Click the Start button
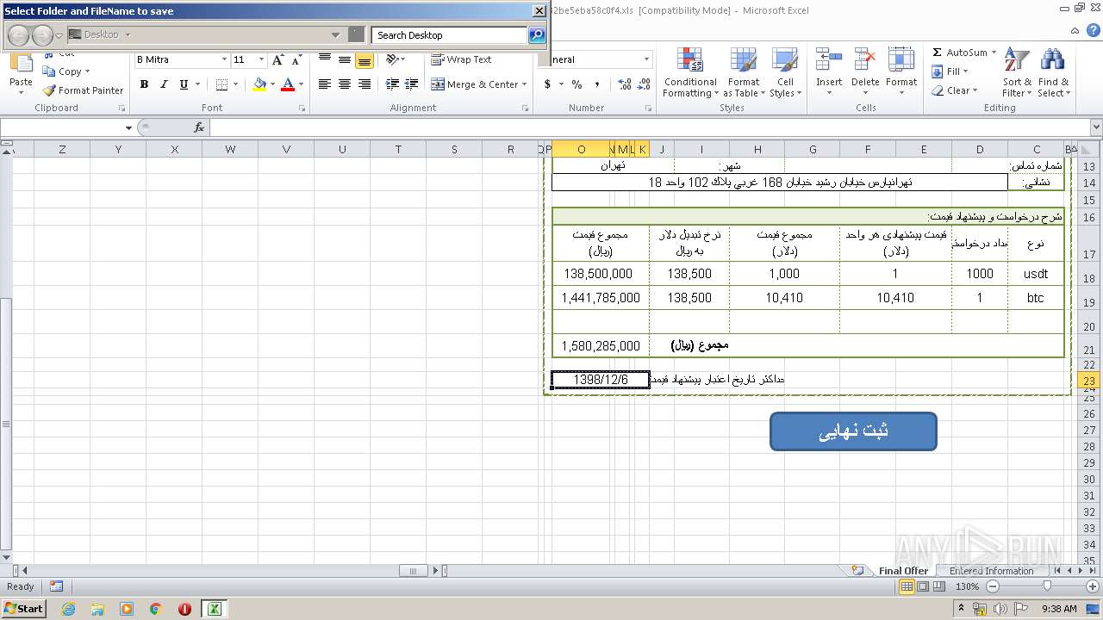 click(24, 609)
